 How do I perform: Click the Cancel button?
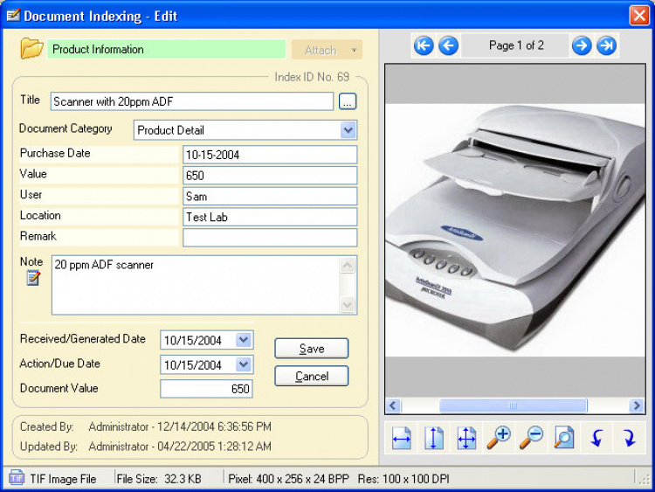312,376
